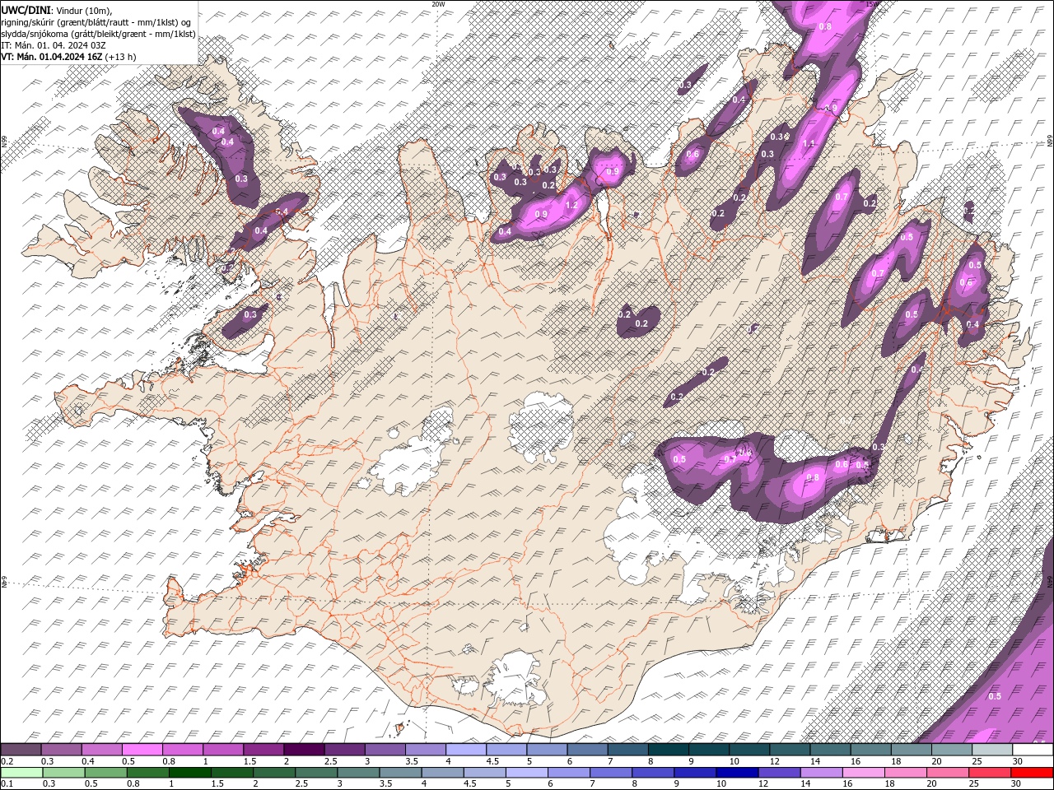Select the dark teal 8 swatch in upper legend row
This screenshot has height=790, width=1054.
(669, 750)
